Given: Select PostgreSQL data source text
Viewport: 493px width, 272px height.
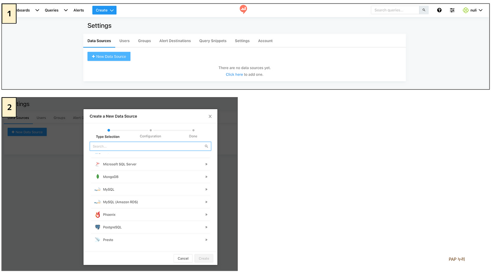Looking at the screenshot, I should [112, 227].
